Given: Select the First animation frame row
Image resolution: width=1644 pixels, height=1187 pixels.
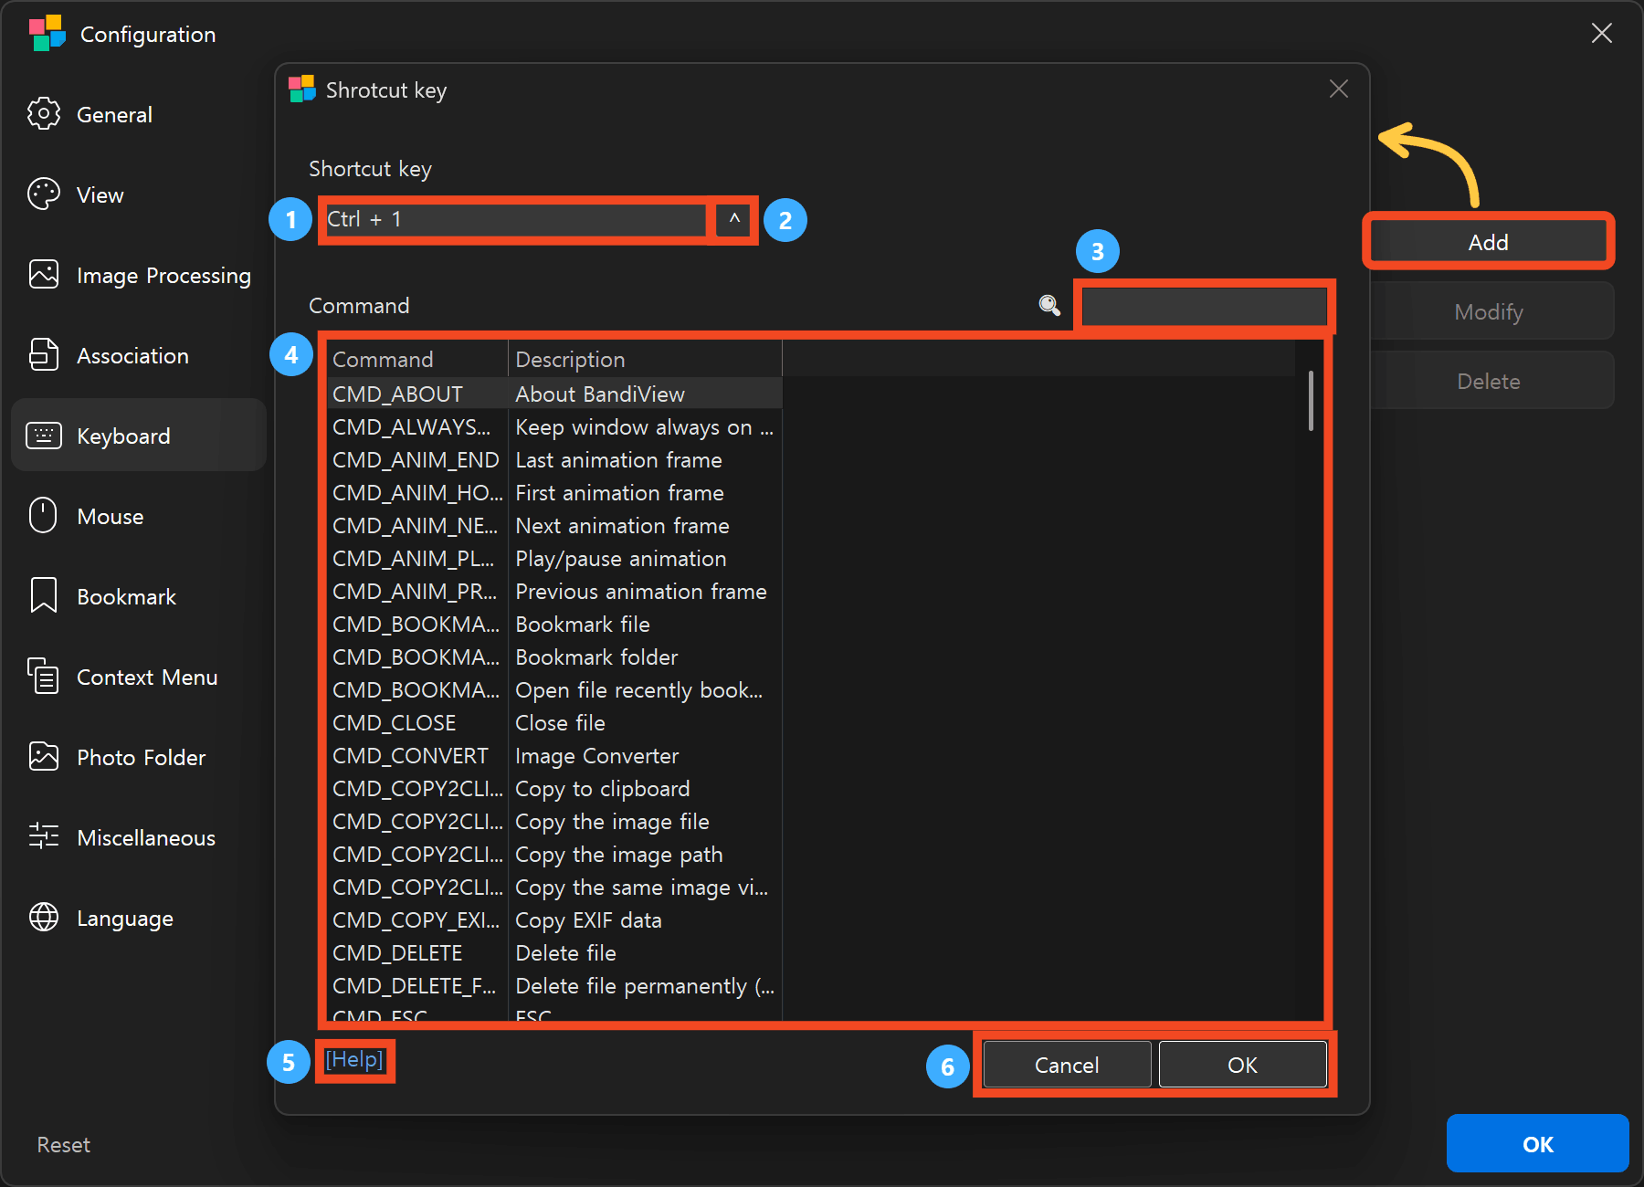Looking at the screenshot, I should click(554, 493).
